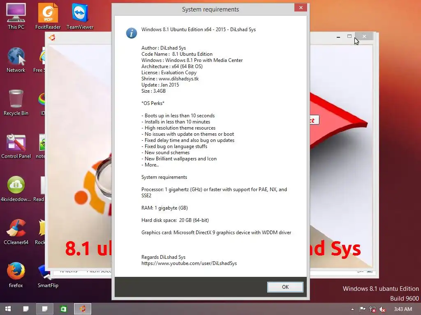Click 'License : Evaluation Copy' line
The image size is (421, 315).
point(169,73)
